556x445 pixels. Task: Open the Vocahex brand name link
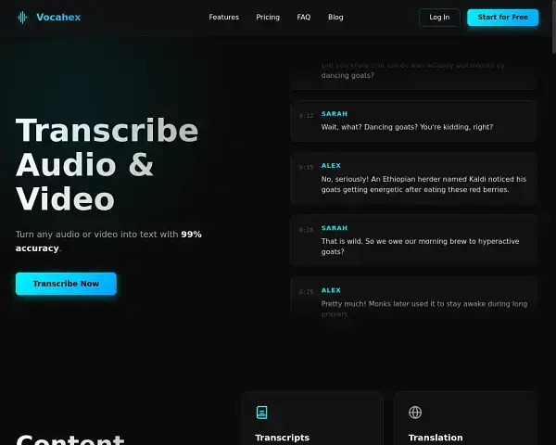[57, 17]
